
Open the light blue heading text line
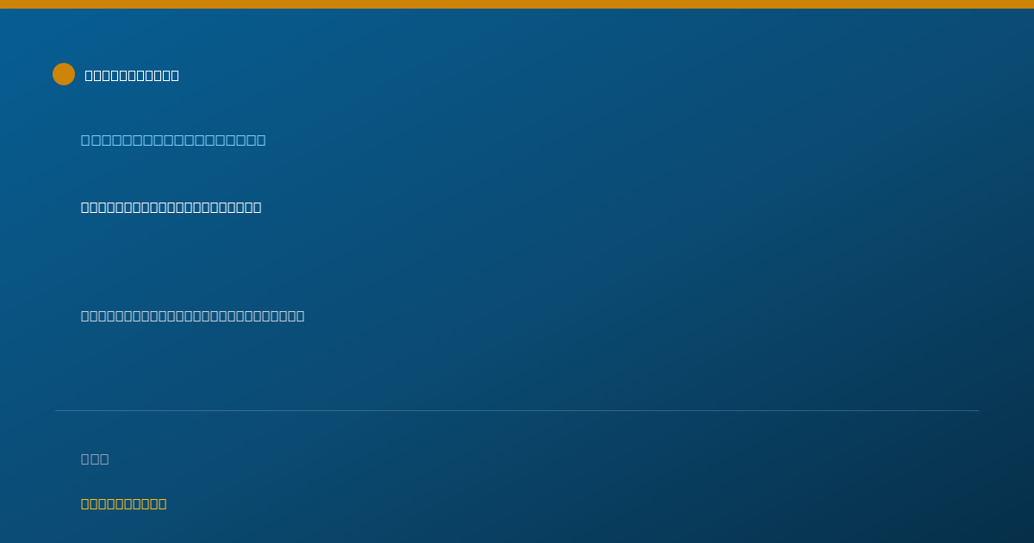pyautogui.click(x=173, y=140)
